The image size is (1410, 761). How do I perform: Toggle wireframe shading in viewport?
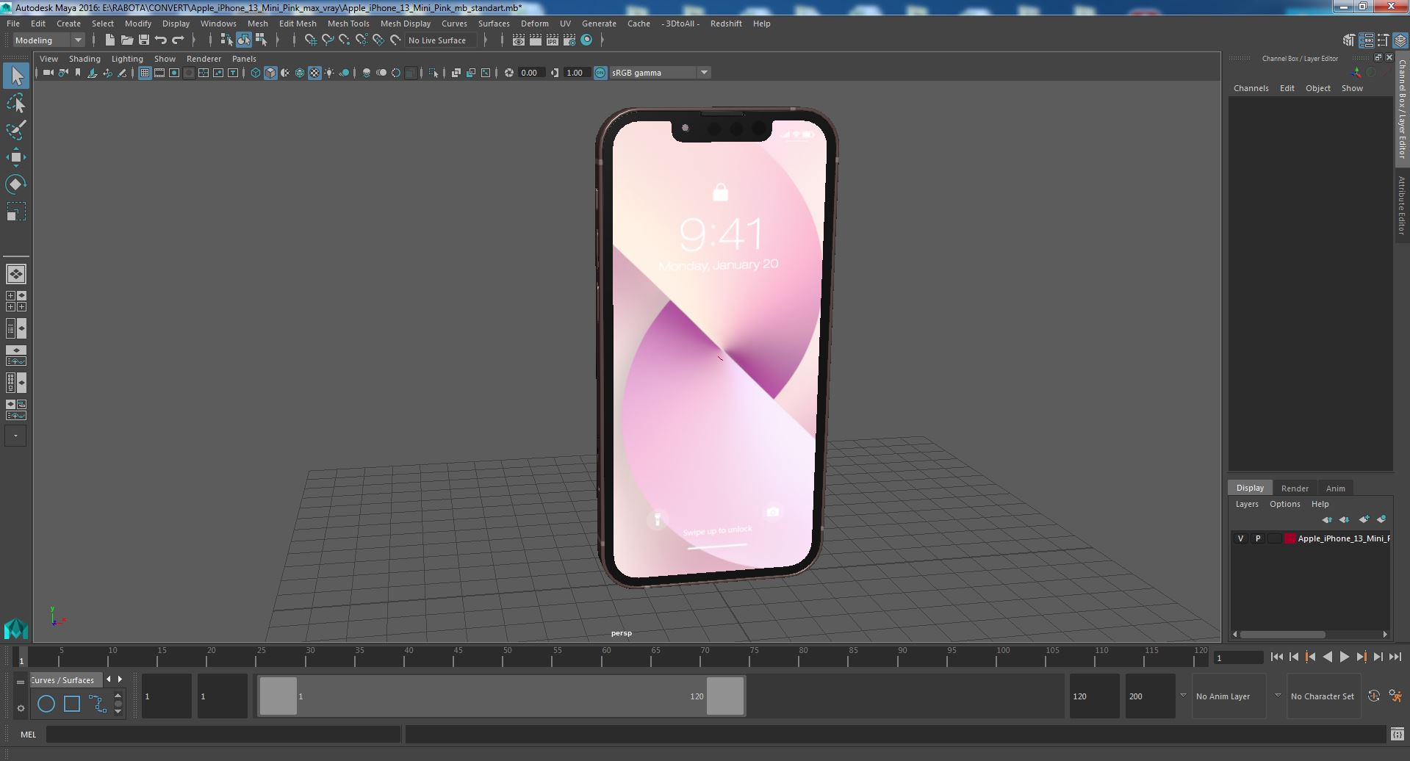[x=256, y=73]
